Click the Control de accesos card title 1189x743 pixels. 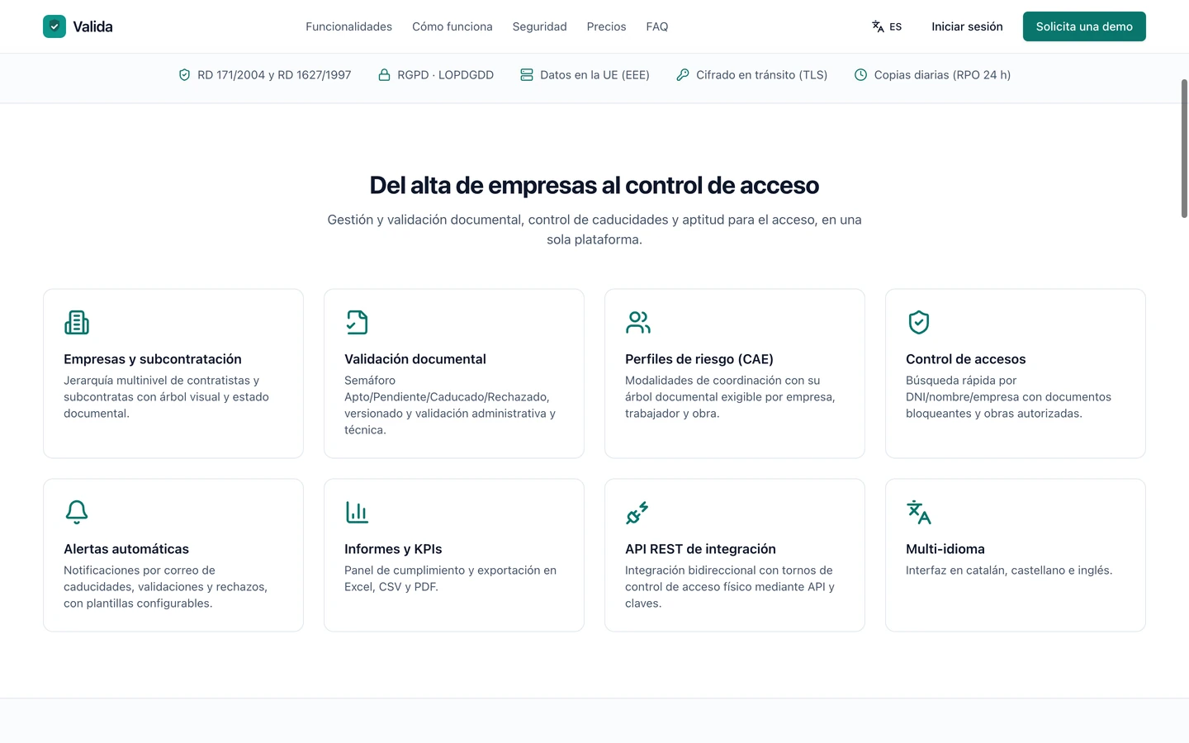pyautogui.click(x=966, y=359)
